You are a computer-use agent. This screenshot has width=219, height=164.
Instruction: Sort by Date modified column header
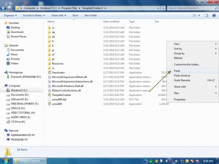pyautogui.click(x=111, y=22)
